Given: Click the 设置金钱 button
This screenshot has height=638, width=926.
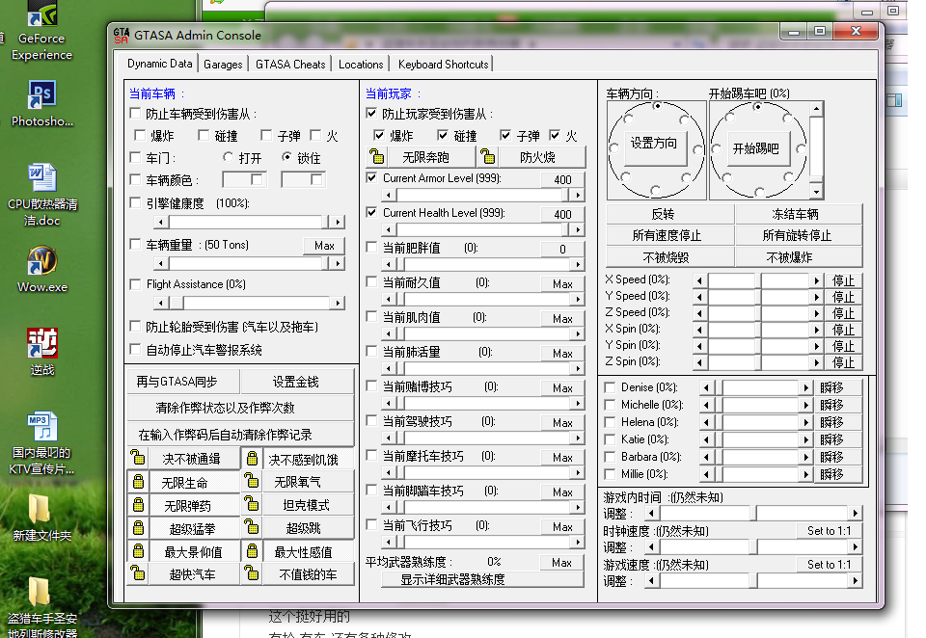Looking at the screenshot, I should 298,382.
